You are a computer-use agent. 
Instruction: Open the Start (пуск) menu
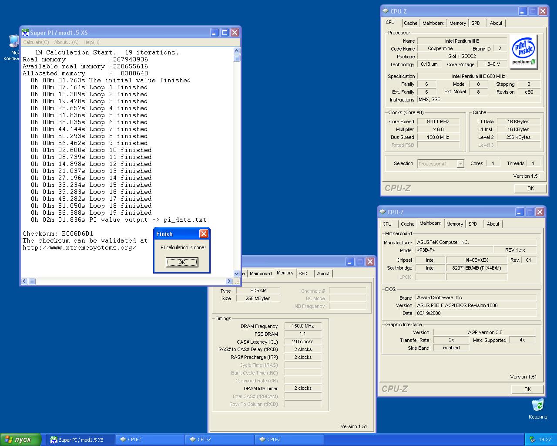point(20,439)
